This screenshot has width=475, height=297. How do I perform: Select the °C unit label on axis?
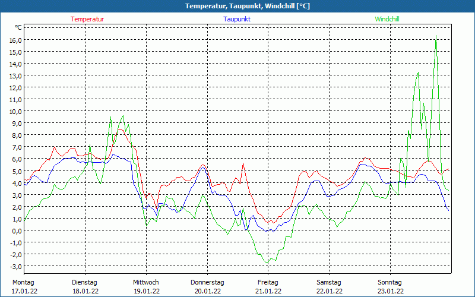tap(18, 27)
